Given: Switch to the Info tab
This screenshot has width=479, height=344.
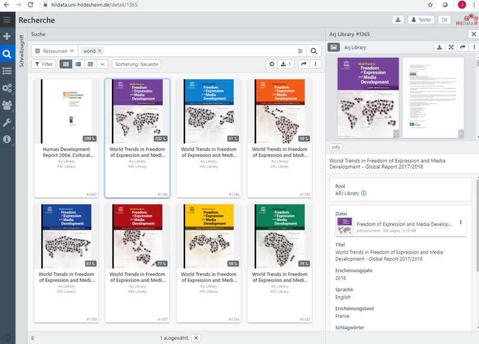Looking at the screenshot, I should 336,147.
